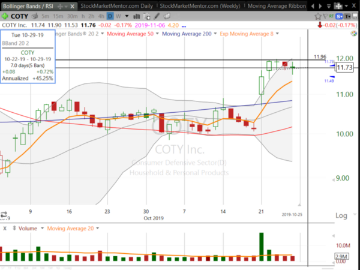The width and height of the screenshot is (360, 270).
Task: Click the window move/dock icon at top right
Action: click(x=338, y=6)
